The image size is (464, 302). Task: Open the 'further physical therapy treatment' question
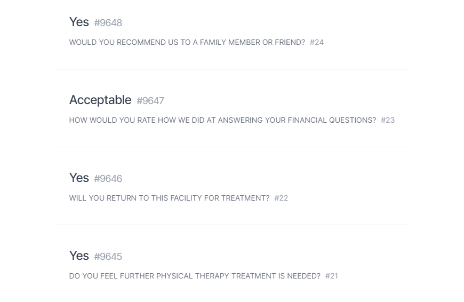click(x=195, y=276)
